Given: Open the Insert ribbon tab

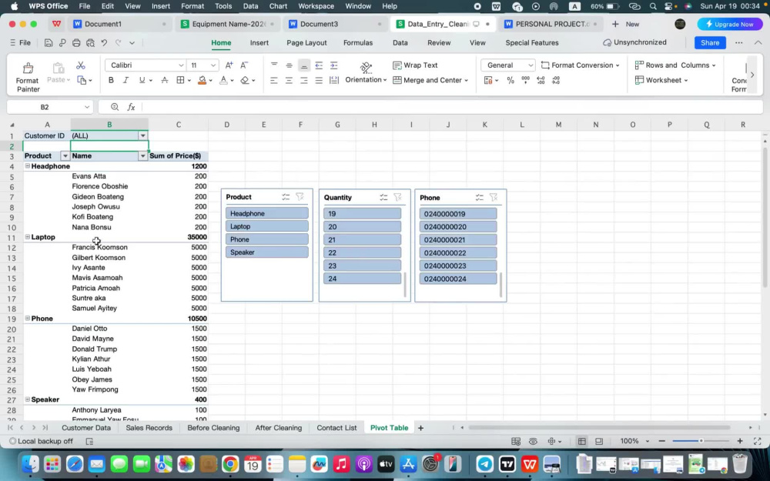Looking at the screenshot, I should coord(259,42).
